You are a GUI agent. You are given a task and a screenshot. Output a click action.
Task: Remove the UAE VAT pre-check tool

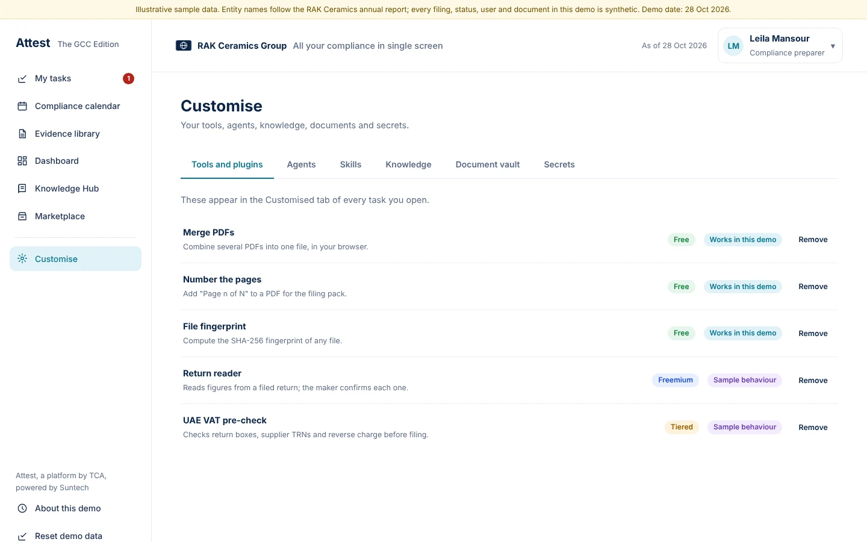click(813, 428)
